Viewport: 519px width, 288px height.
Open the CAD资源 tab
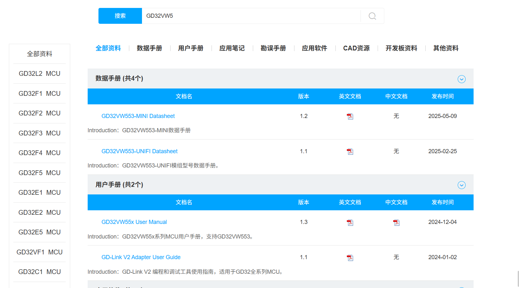pos(356,48)
